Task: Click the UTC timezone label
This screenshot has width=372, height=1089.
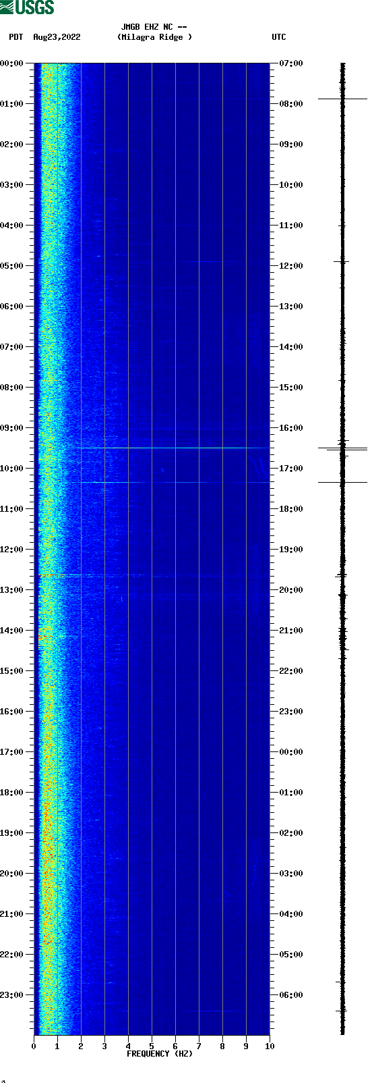Action: coord(279,37)
